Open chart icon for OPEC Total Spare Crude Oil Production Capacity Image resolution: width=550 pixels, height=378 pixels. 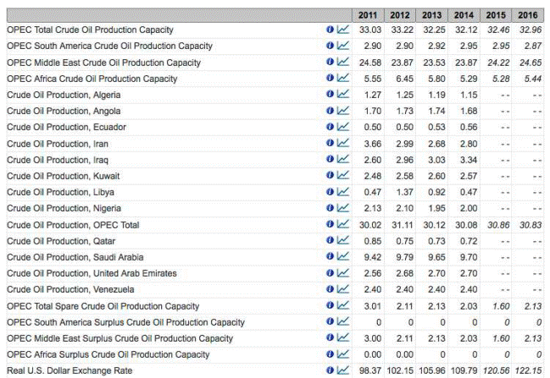343,305
